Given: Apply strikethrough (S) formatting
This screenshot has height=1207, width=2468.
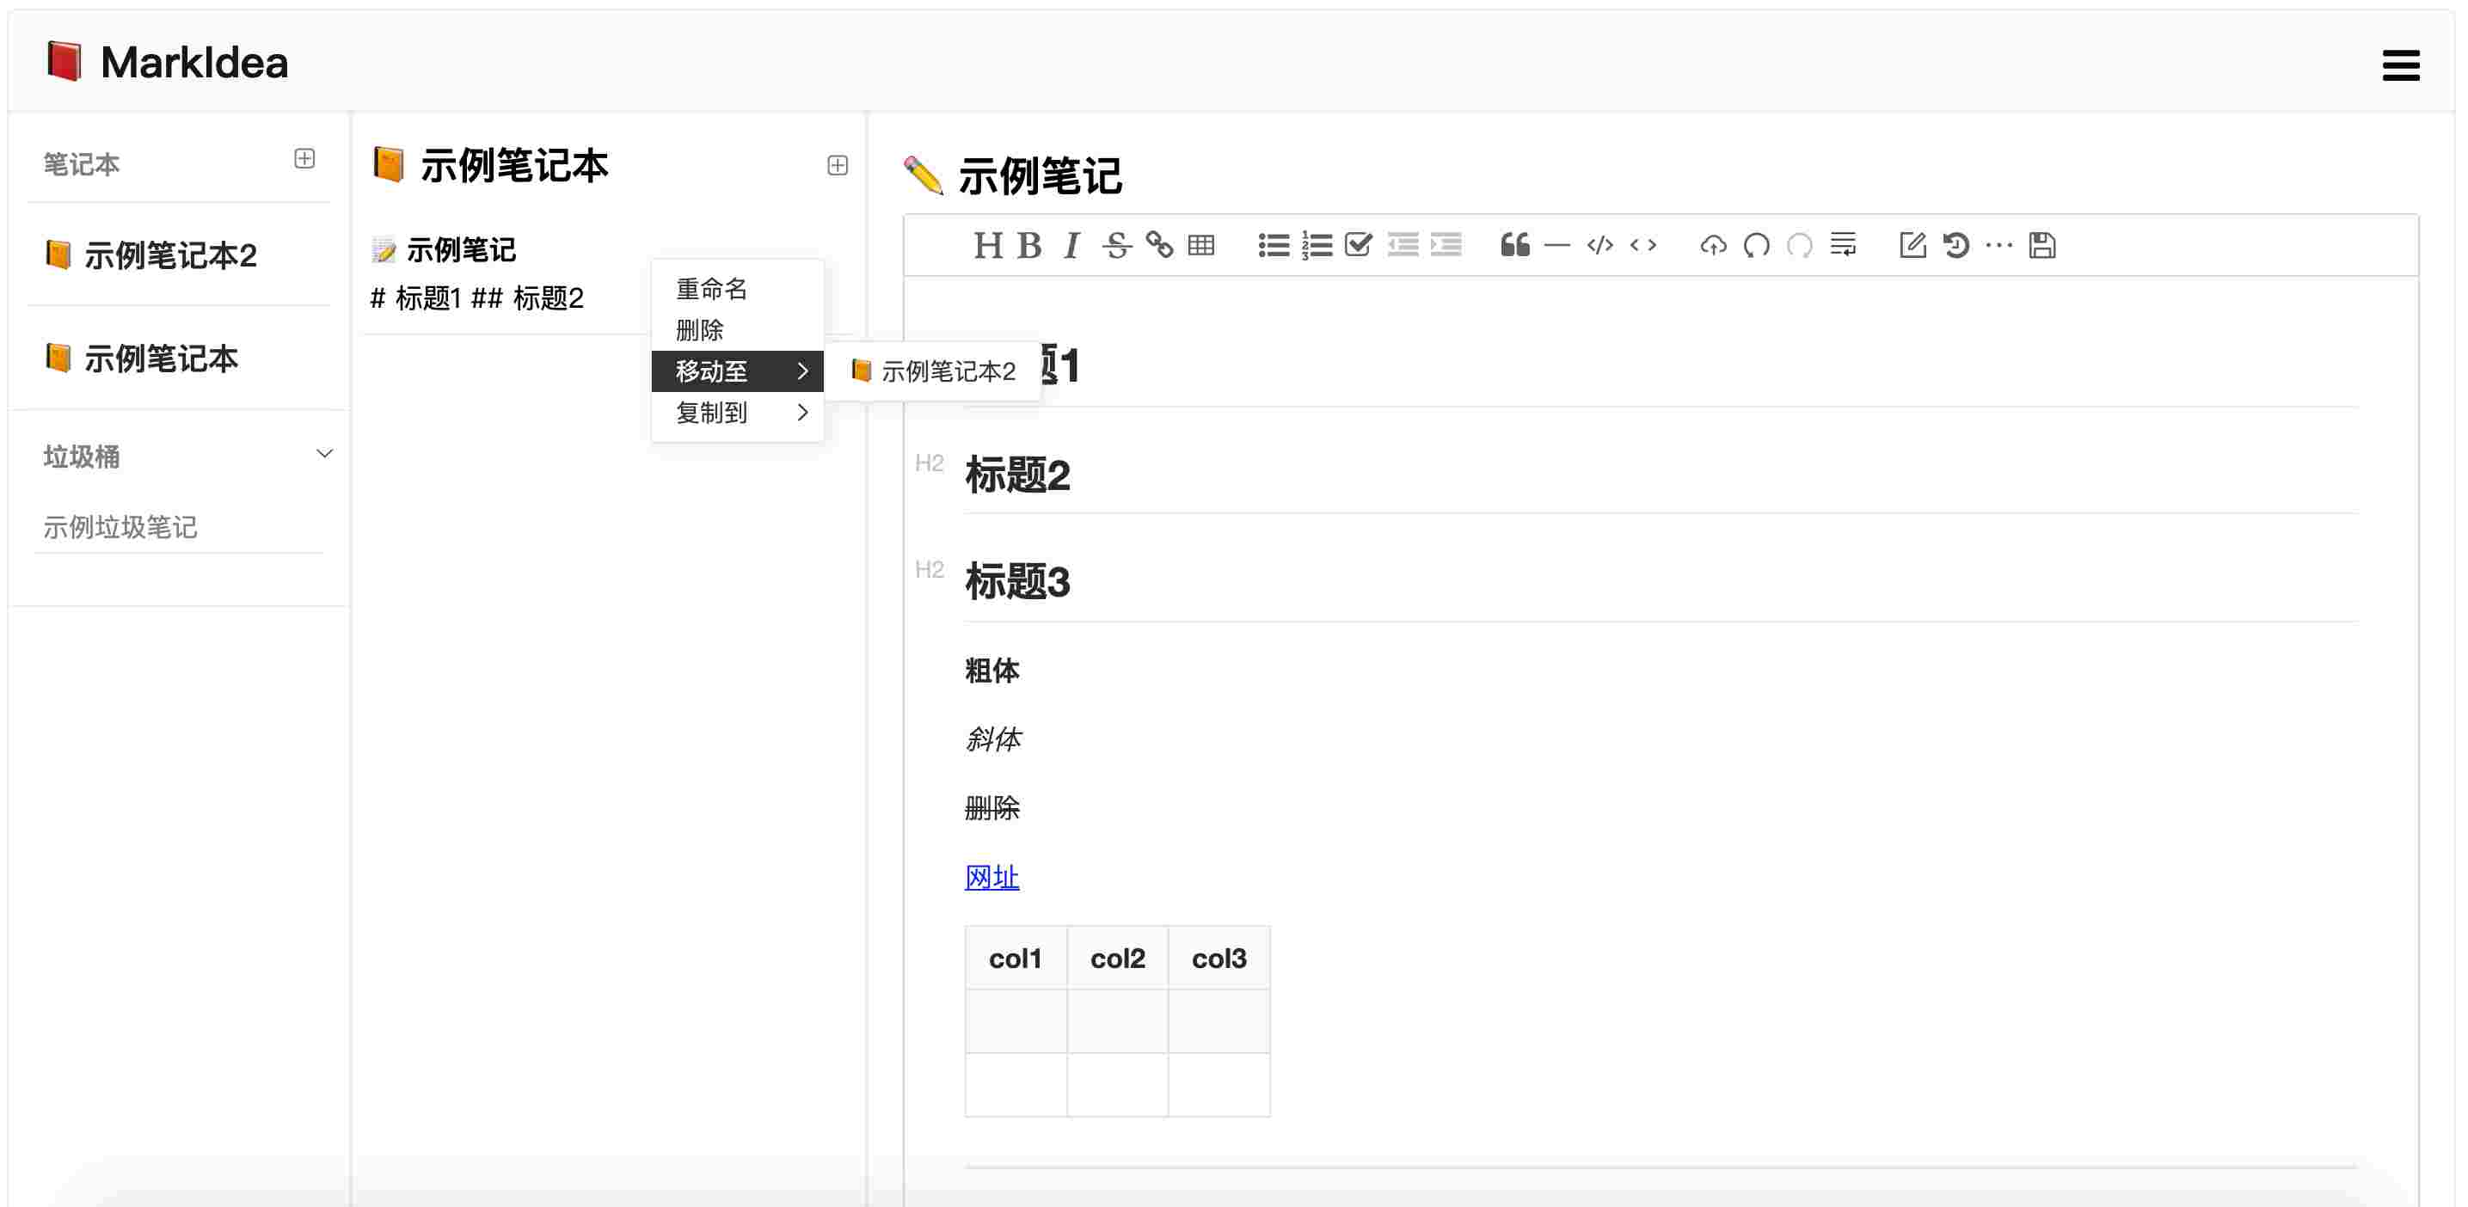Looking at the screenshot, I should coord(1116,246).
